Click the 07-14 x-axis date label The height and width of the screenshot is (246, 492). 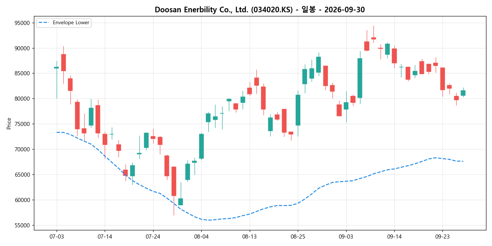[x=105, y=236]
